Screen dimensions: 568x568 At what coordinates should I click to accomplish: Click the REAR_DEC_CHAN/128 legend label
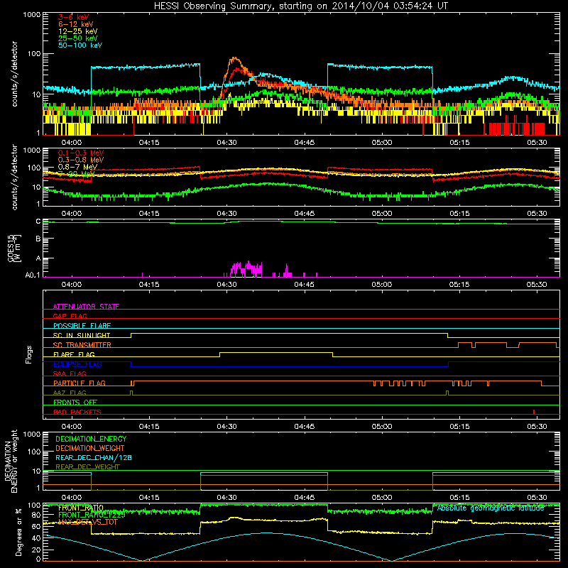pyautogui.click(x=94, y=457)
